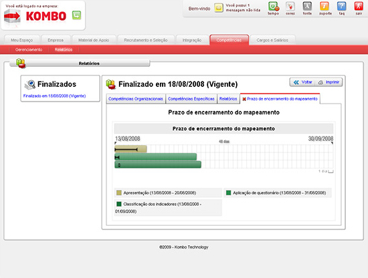
Task: Switch to 'Competências Organizacionais' tab
Action: [x=136, y=99]
